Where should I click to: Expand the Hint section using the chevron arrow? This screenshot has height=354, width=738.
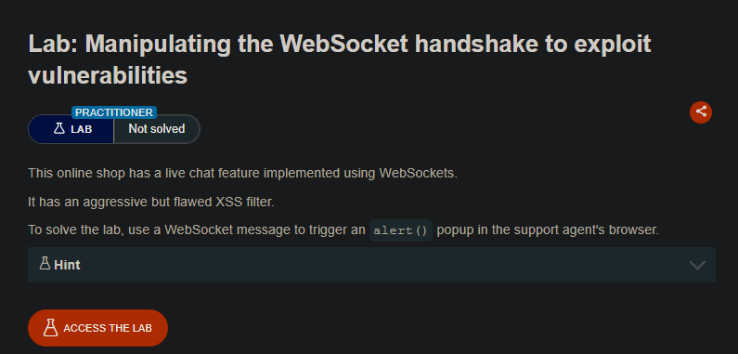[x=697, y=265]
